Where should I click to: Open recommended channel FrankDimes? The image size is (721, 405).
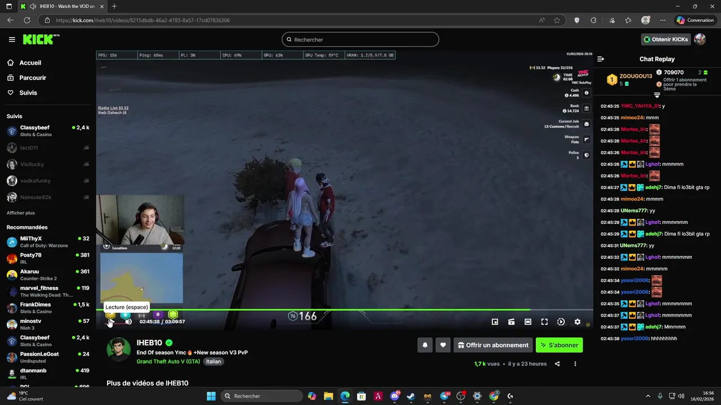pyautogui.click(x=48, y=308)
